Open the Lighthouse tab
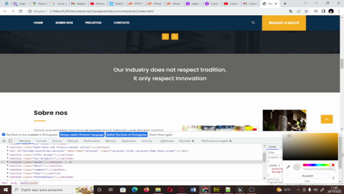 coord(167,141)
